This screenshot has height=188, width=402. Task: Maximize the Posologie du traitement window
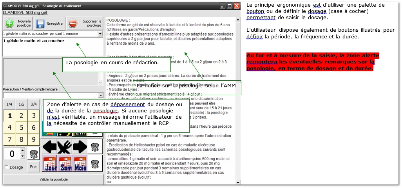[x=230, y=5]
